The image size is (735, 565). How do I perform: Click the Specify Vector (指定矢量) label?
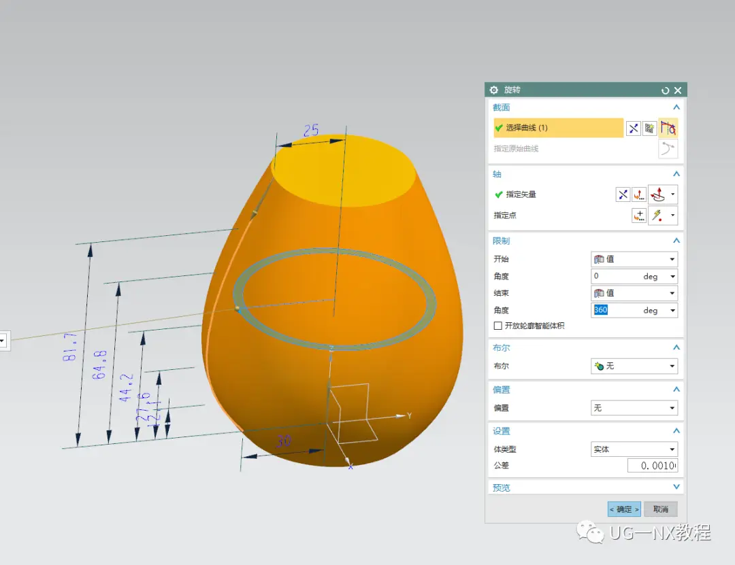(521, 194)
